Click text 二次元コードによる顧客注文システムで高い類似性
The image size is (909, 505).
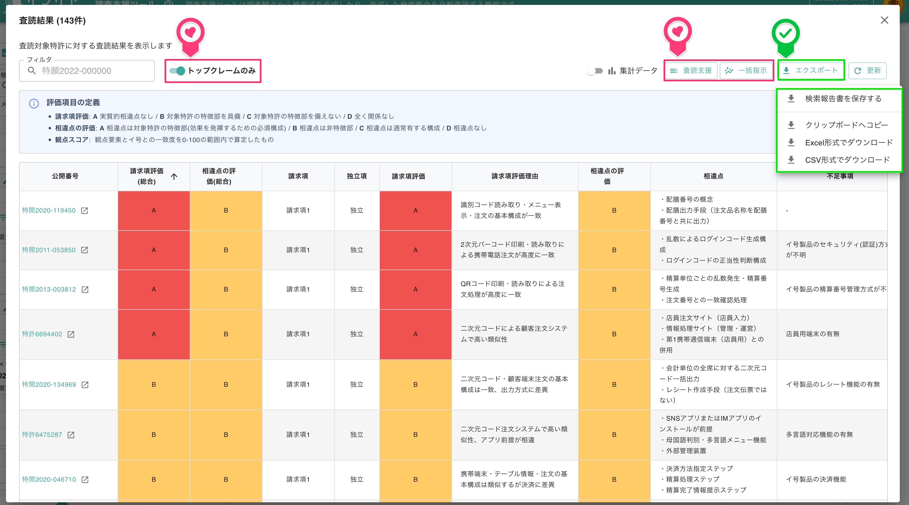(x=514, y=334)
